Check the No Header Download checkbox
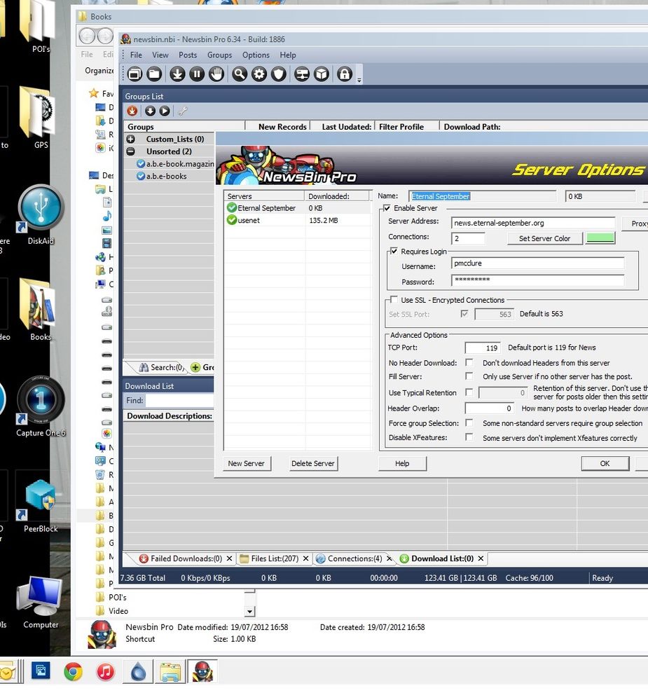This screenshot has height=700, width=648. coord(469,362)
